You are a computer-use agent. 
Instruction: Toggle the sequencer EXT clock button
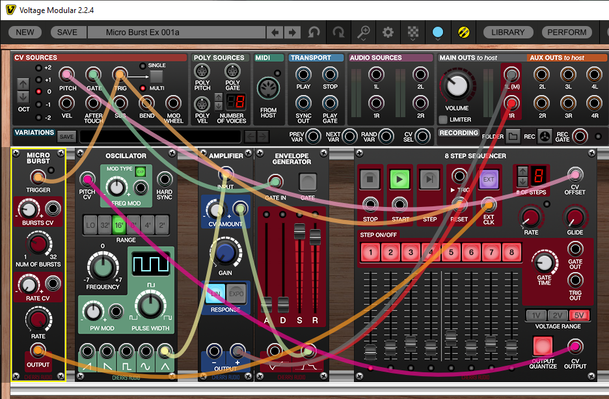point(489,180)
